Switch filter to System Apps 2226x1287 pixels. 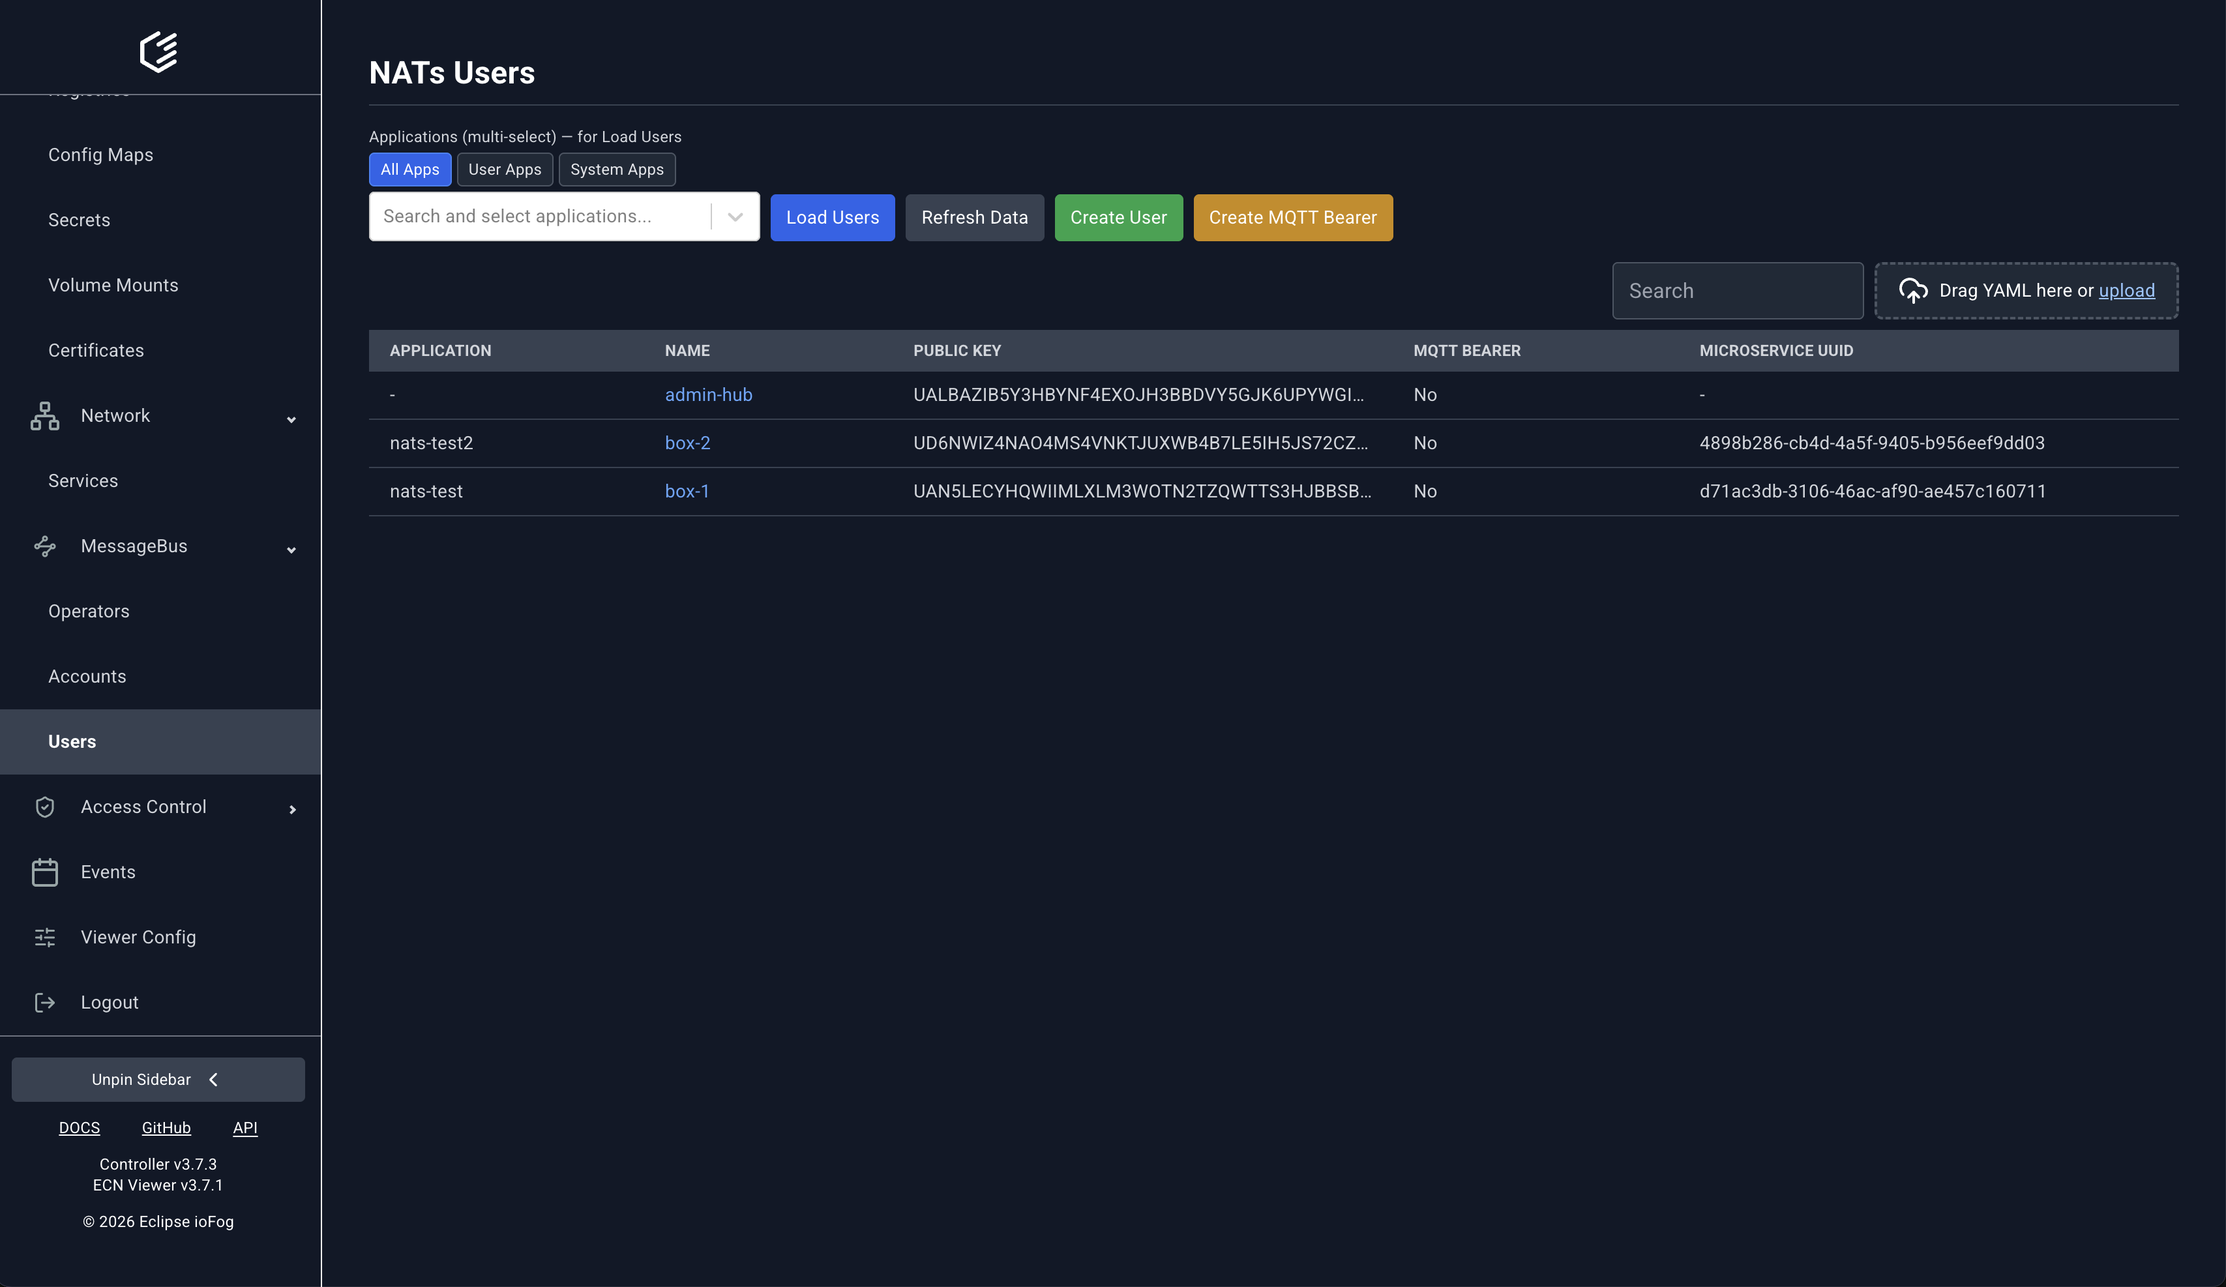(x=617, y=170)
